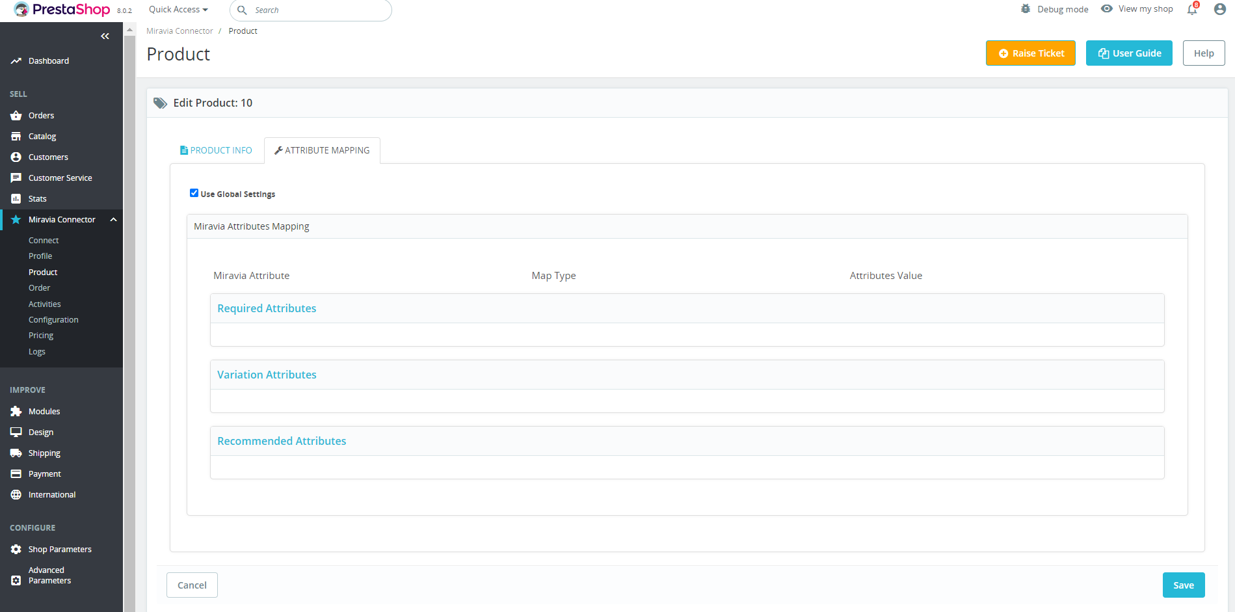Open the user profile avatar icon
The image size is (1235, 612).
coord(1220,9)
